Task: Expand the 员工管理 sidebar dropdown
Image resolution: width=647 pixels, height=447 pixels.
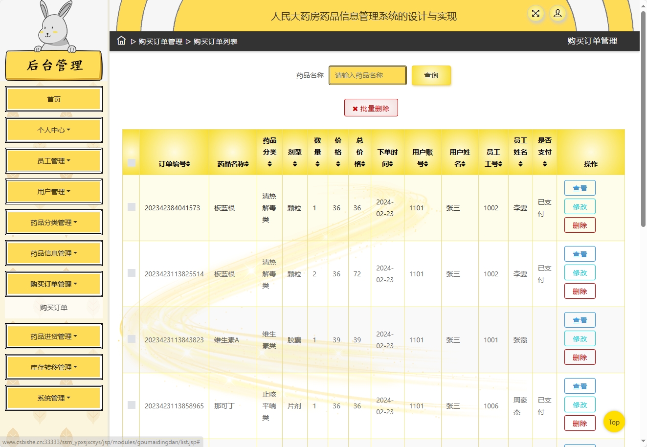Action: pyautogui.click(x=53, y=160)
